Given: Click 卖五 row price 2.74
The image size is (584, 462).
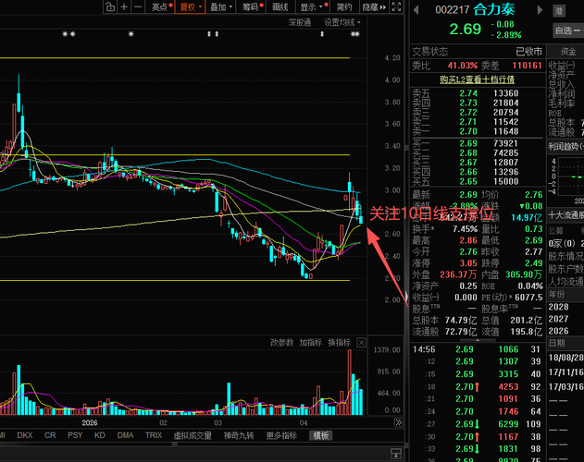Looking at the screenshot, I should [x=467, y=93].
